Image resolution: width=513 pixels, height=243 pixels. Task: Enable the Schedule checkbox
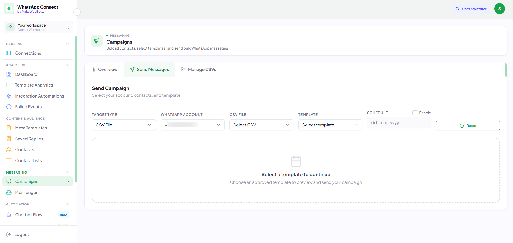[415, 113]
